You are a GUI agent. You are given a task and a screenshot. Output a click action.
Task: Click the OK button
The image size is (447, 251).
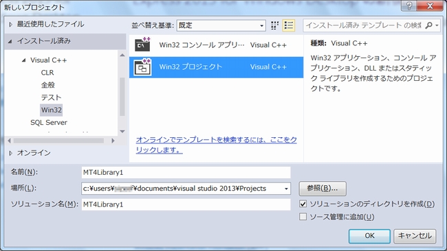(x=369, y=236)
